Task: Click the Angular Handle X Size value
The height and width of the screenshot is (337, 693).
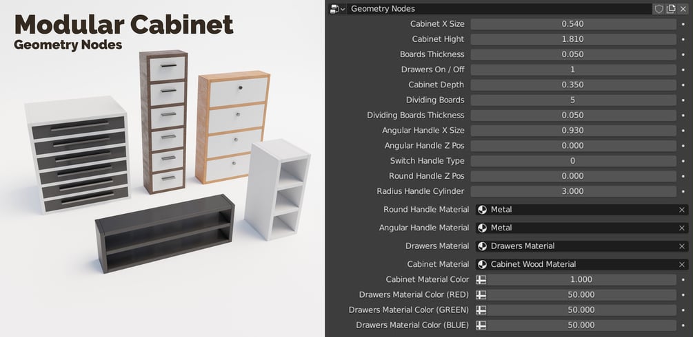Action: pos(573,131)
